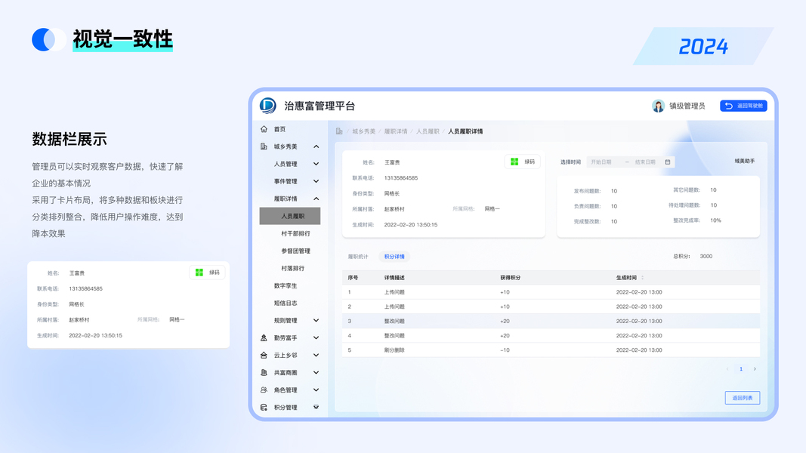Click the 共富商圈 sidebar icon
The width and height of the screenshot is (806, 453).
tap(264, 373)
